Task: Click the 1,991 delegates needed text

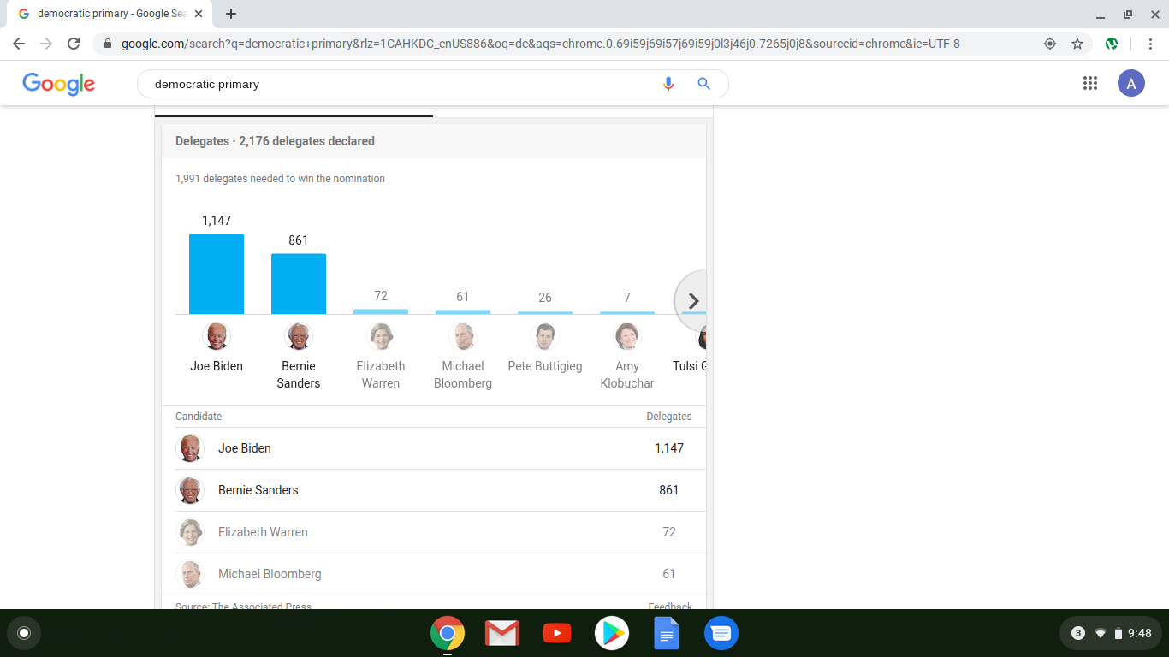Action: pos(280,179)
